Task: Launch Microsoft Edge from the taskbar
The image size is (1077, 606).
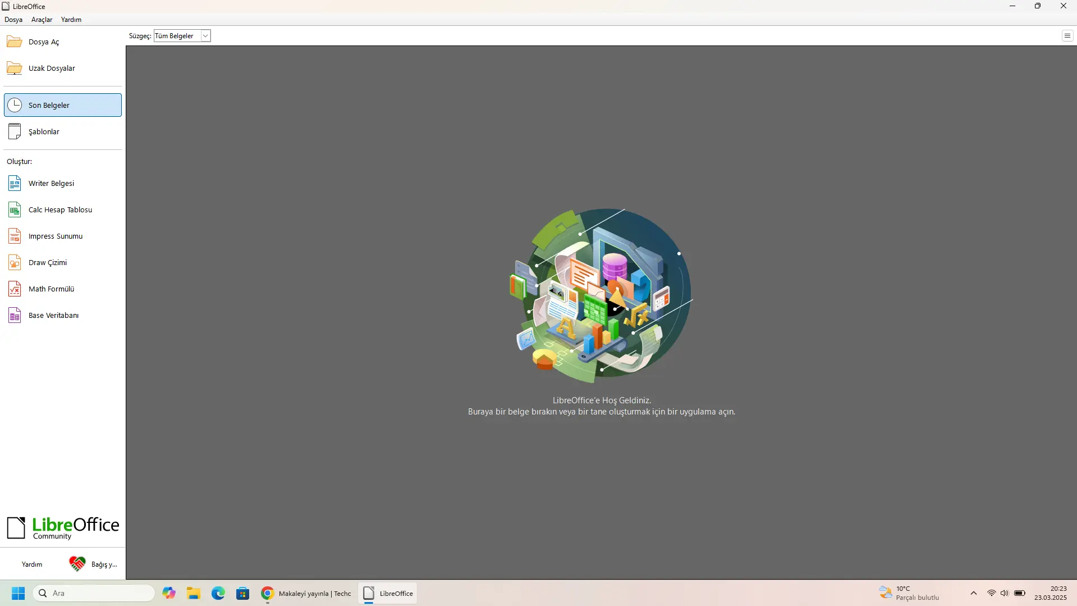Action: (x=218, y=593)
